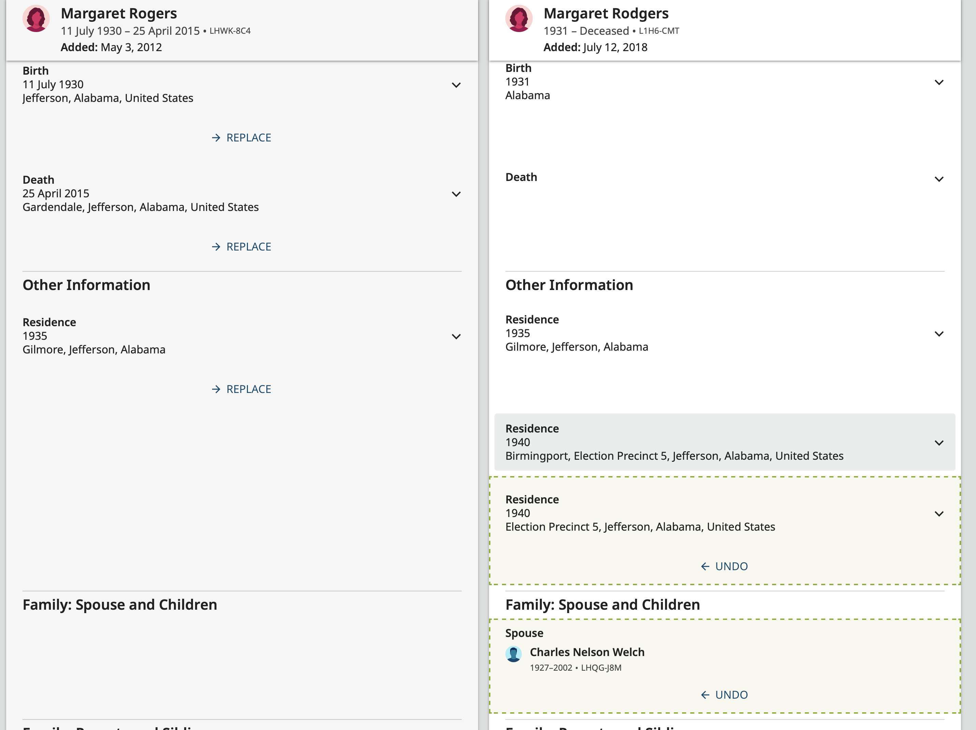This screenshot has height=730, width=976.
Task: Expand right Gilmore Residence 1935 chevron
Action: 938,334
